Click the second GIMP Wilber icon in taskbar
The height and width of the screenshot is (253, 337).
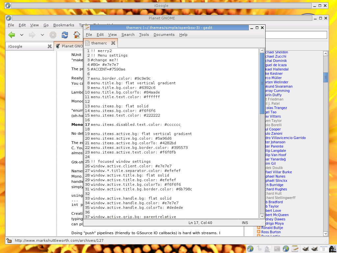click(x=314, y=249)
